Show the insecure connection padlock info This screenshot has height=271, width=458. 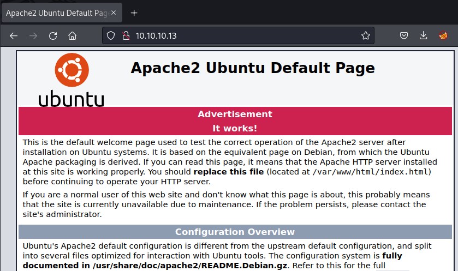[126, 36]
